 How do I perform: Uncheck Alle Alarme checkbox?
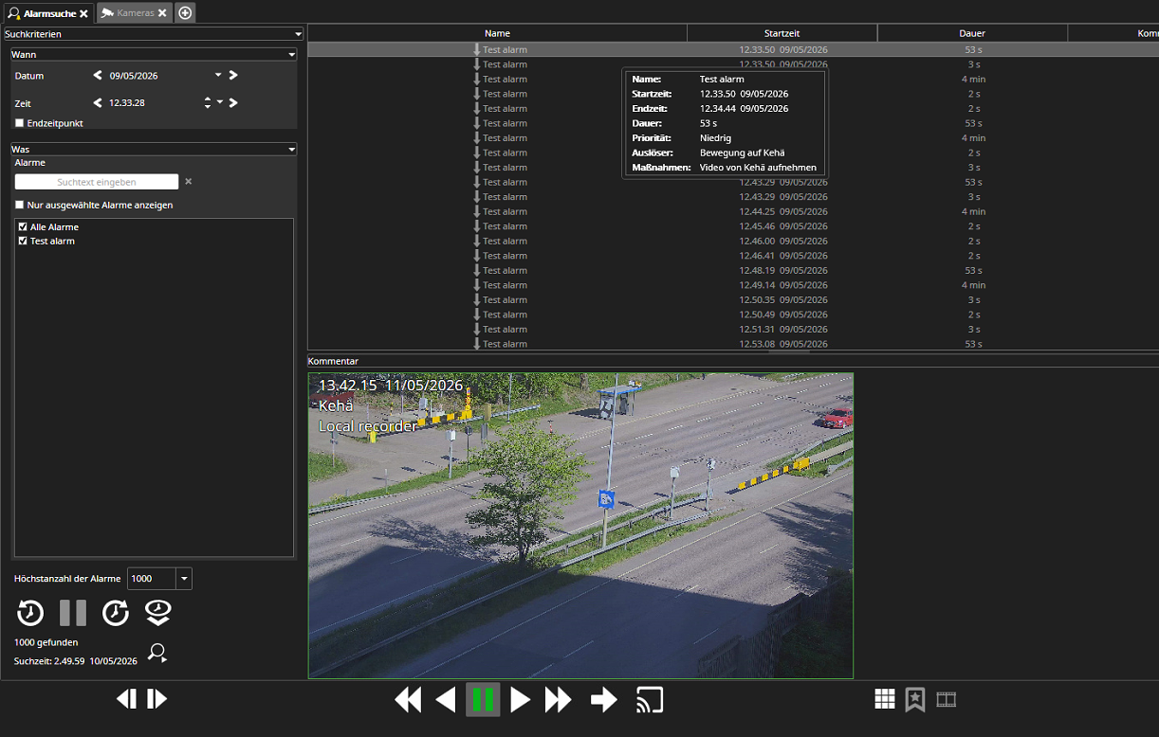click(x=23, y=227)
